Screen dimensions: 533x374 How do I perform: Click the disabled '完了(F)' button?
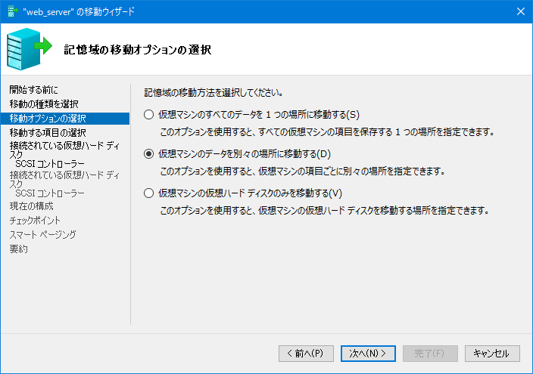(x=430, y=354)
